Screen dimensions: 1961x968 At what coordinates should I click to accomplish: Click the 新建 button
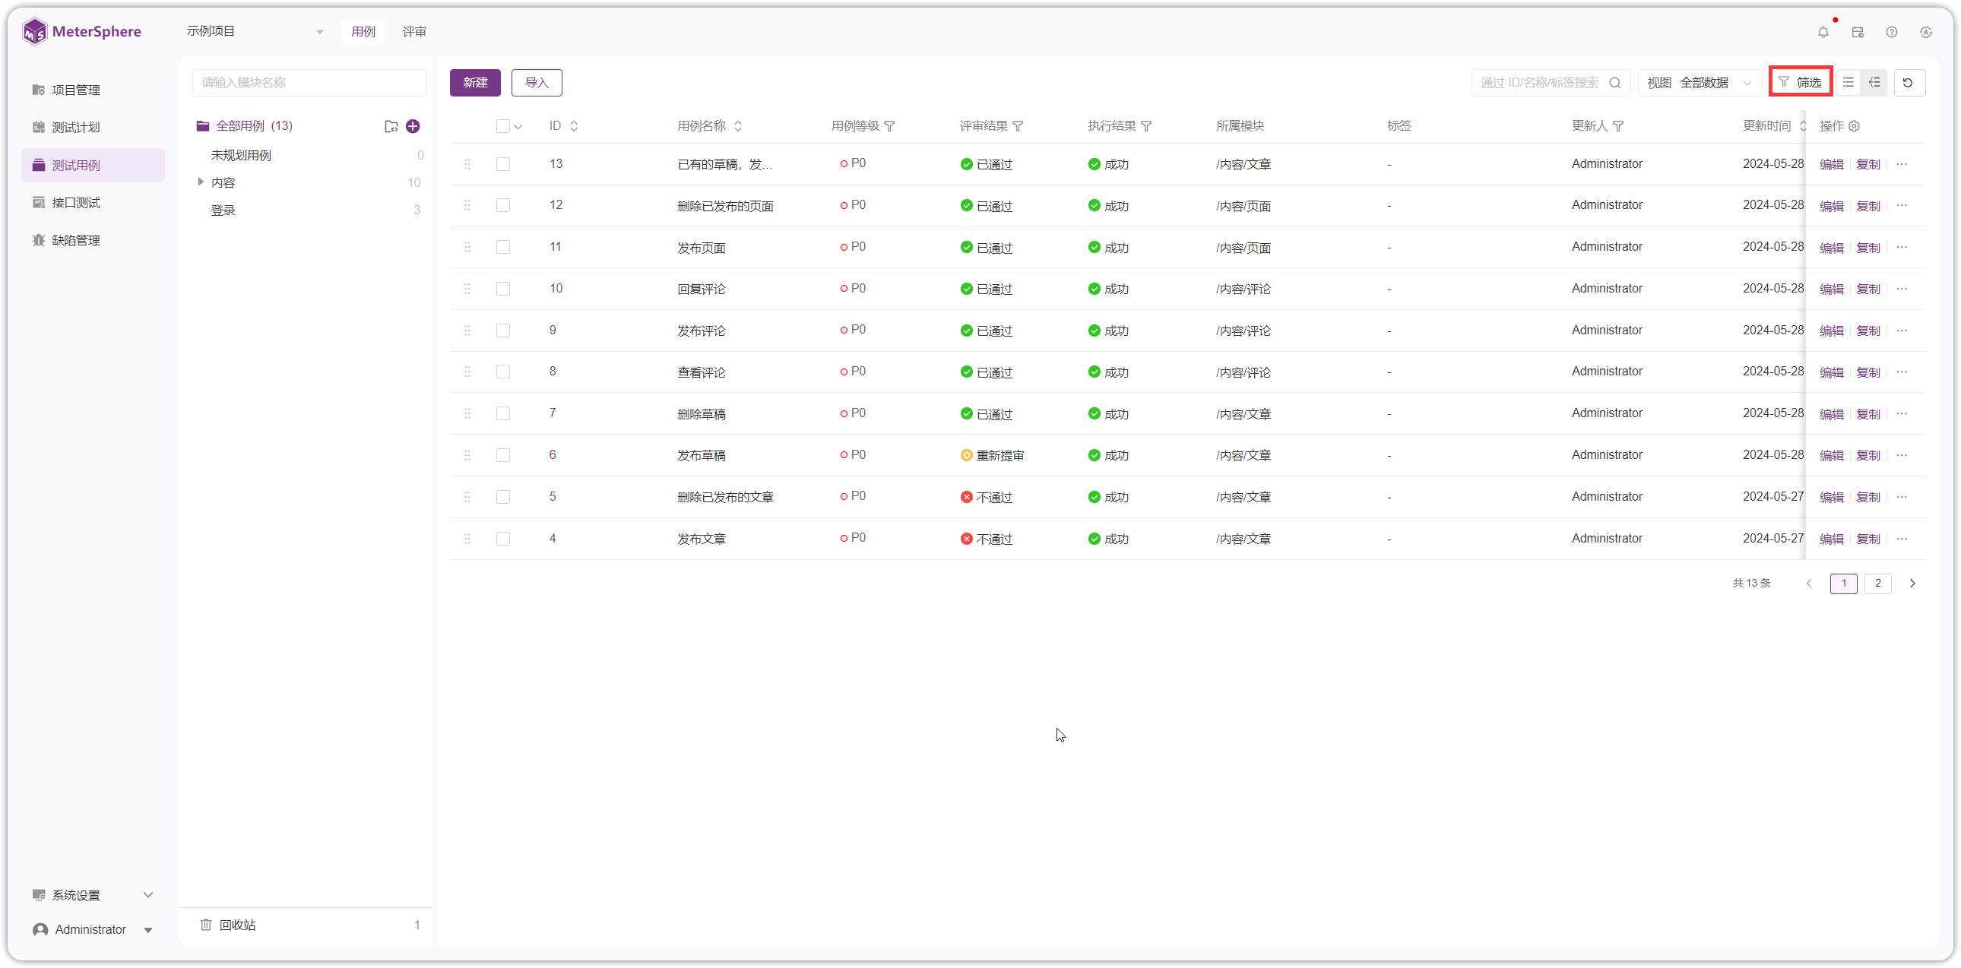coord(475,82)
